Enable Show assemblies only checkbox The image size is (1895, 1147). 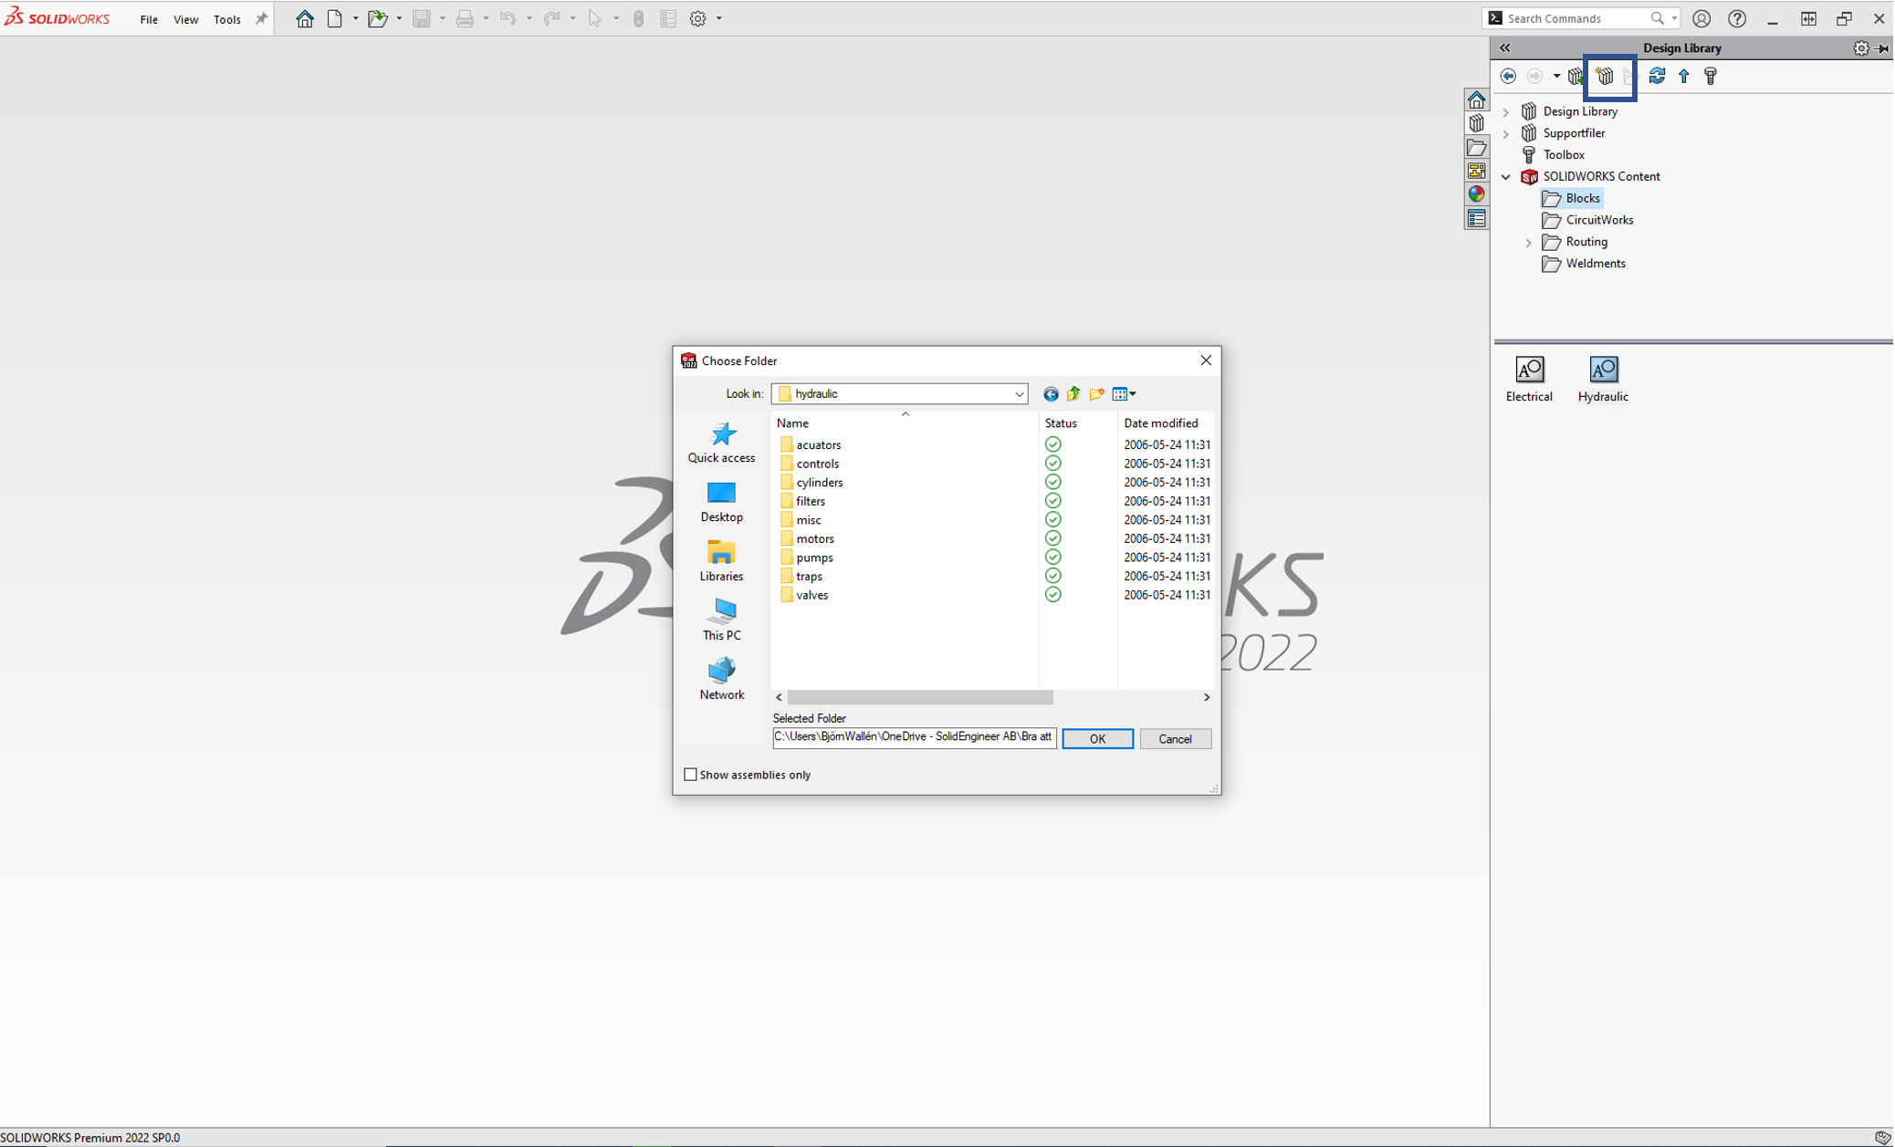pos(690,775)
